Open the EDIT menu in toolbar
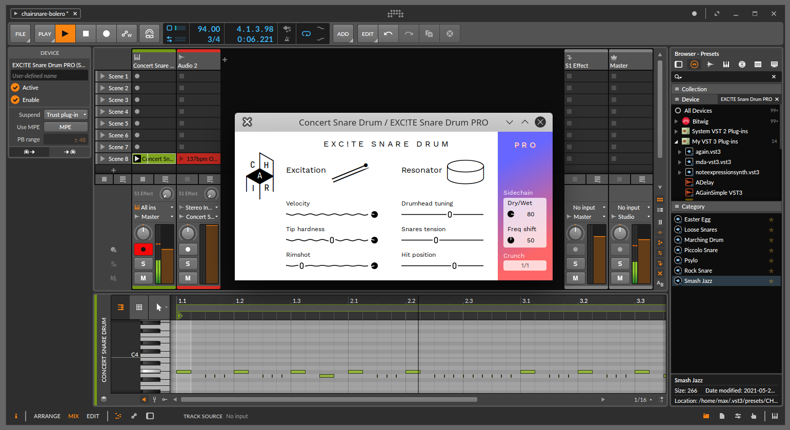The width and height of the screenshot is (790, 430). pyautogui.click(x=368, y=34)
